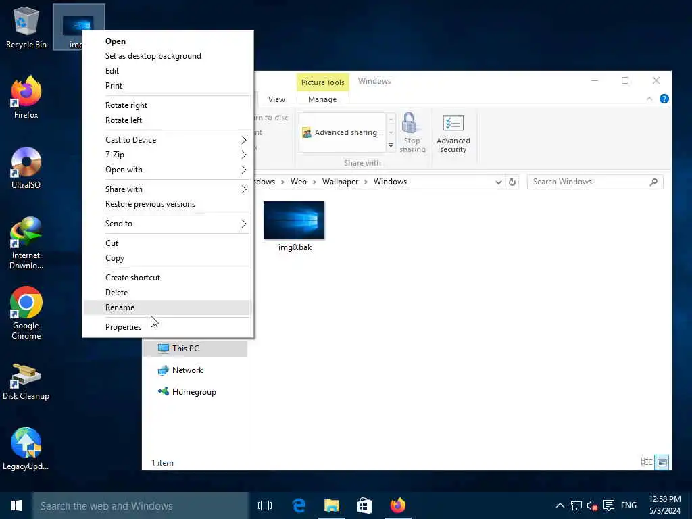Switch to the View ribbon tab
692x519 pixels.
[x=276, y=99]
